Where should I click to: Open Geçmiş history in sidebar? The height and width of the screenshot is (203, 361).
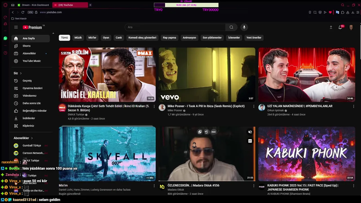pos(31,81)
